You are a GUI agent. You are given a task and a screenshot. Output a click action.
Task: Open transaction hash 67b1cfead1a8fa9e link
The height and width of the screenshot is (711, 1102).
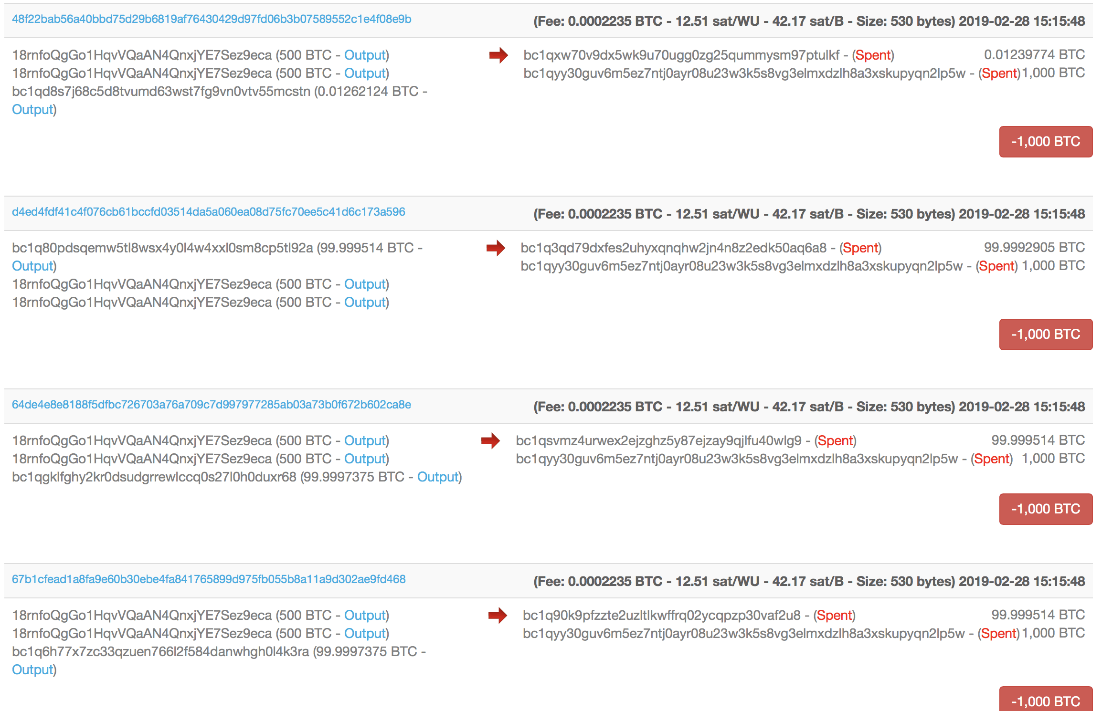209,579
